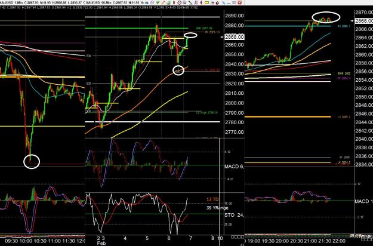
Task: Click the red up-down arrow icon
Action: click(x=201, y=2)
